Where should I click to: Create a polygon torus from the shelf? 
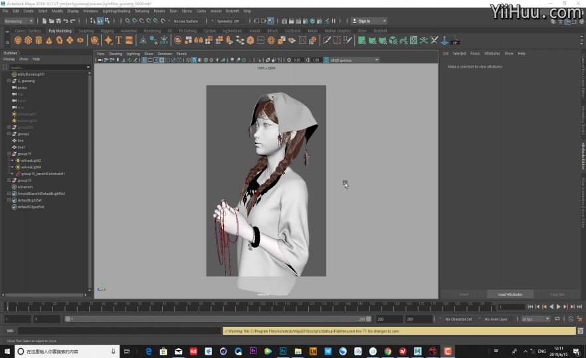[x=59, y=40]
